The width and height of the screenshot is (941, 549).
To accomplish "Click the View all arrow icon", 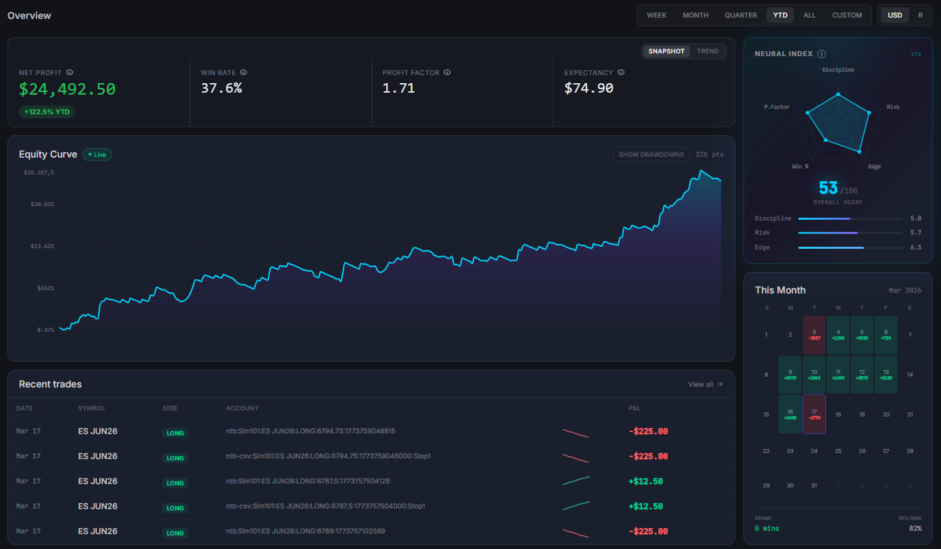I will pyautogui.click(x=720, y=384).
